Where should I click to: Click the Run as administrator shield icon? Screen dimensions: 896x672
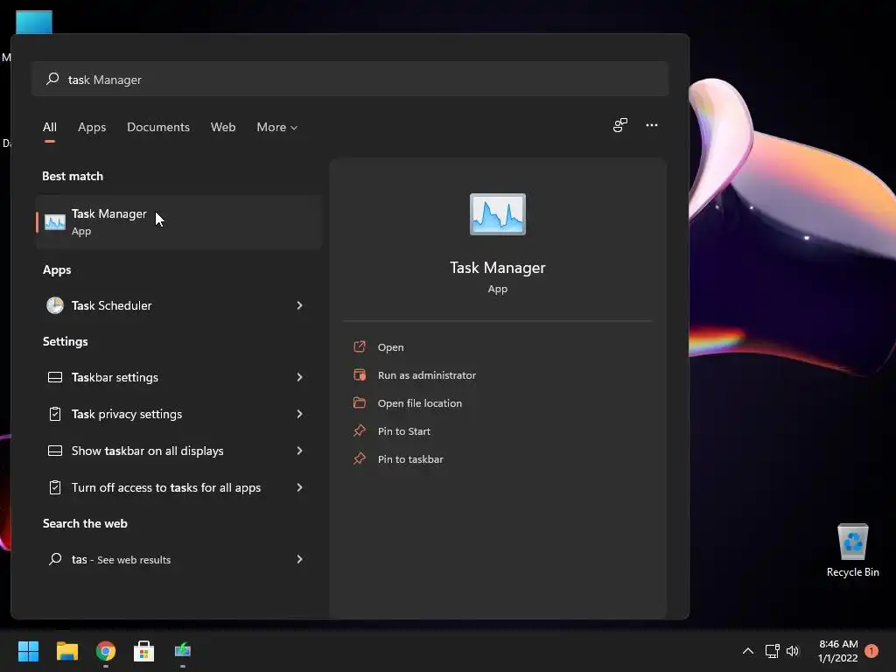pos(360,374)
